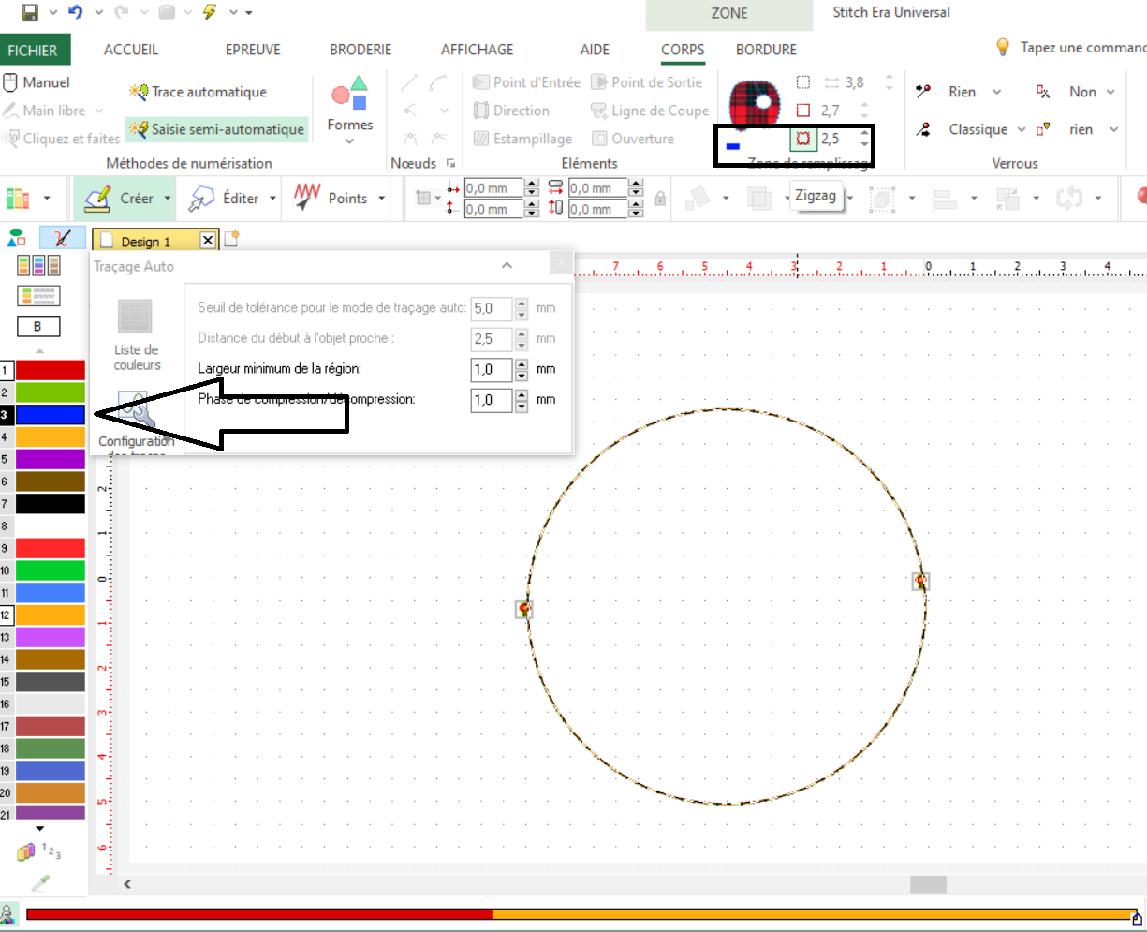The width and height of the screenshot is (1147, 932).
Task: Open the FICHIER menu
Action: [32, 50]
